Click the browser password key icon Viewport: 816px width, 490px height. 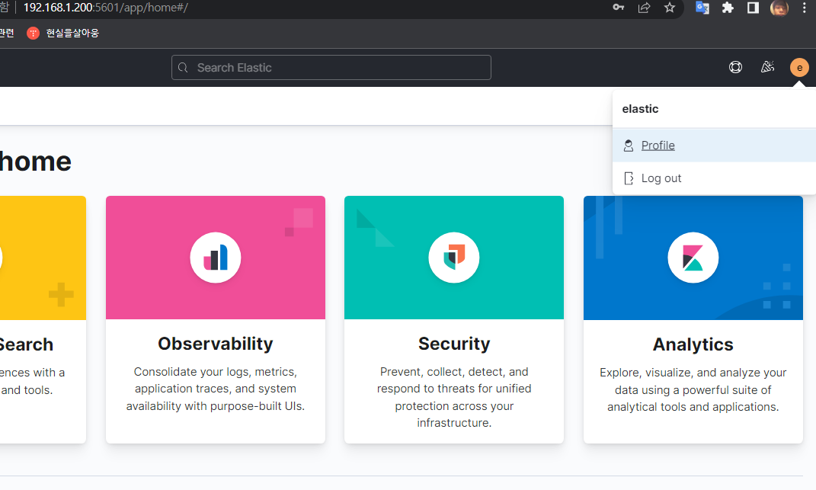click(x=618, y=8)
